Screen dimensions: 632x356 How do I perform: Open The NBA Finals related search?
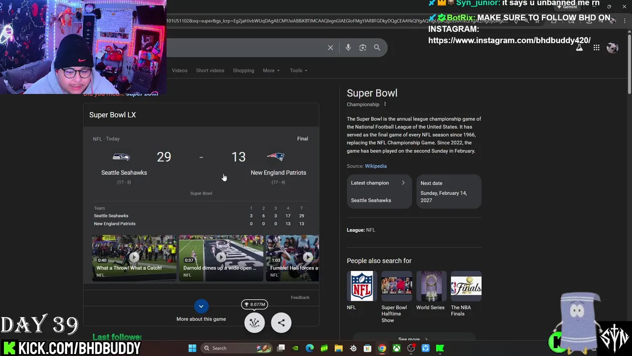[x=466, y=286]
